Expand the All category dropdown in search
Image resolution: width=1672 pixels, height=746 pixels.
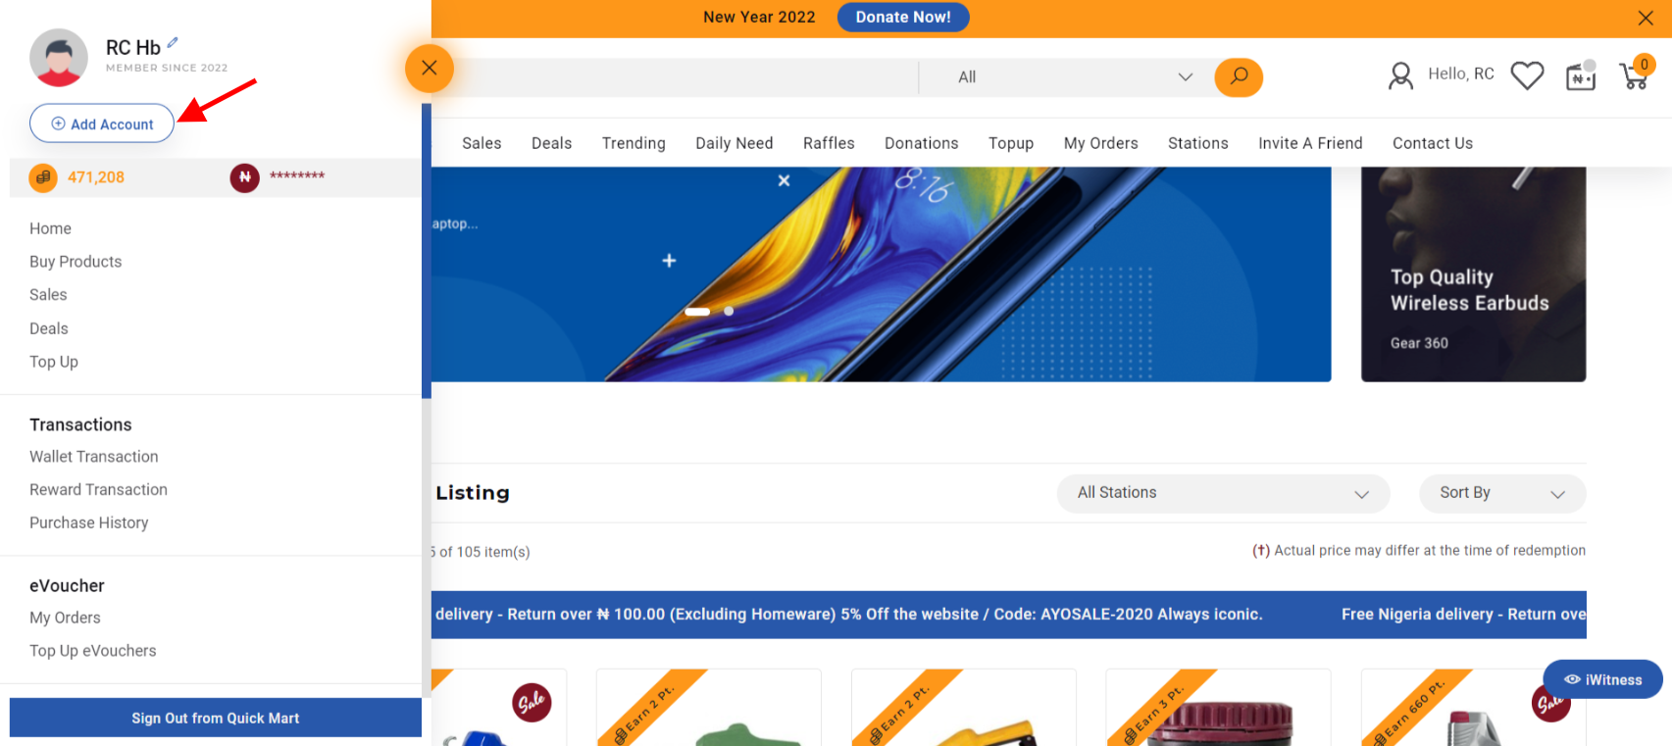coord(1075,76)
